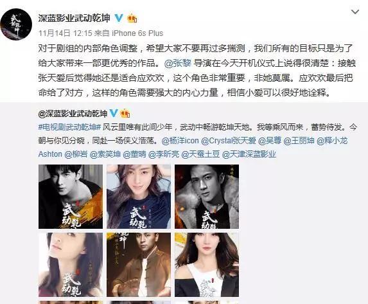Click member badge in the reposted post header
368x304 pixels.
coord(125,114)
